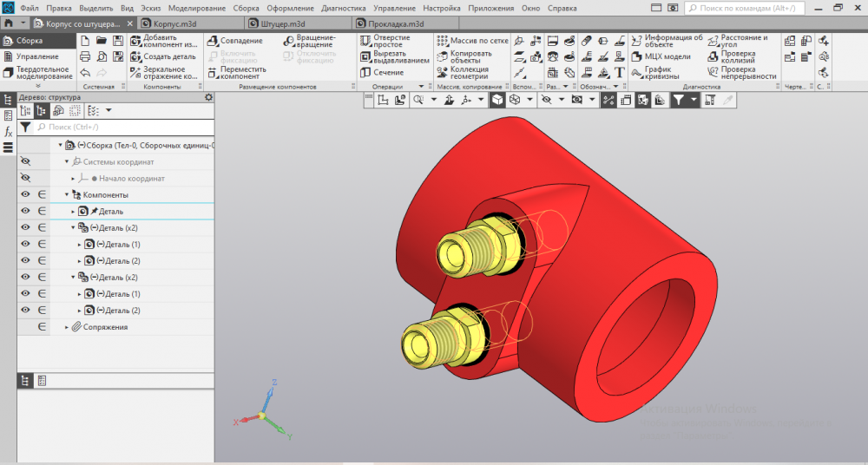Click the Save document icon
The width and height of the screenshot is (868, 465).
click(x=118, y=41)
